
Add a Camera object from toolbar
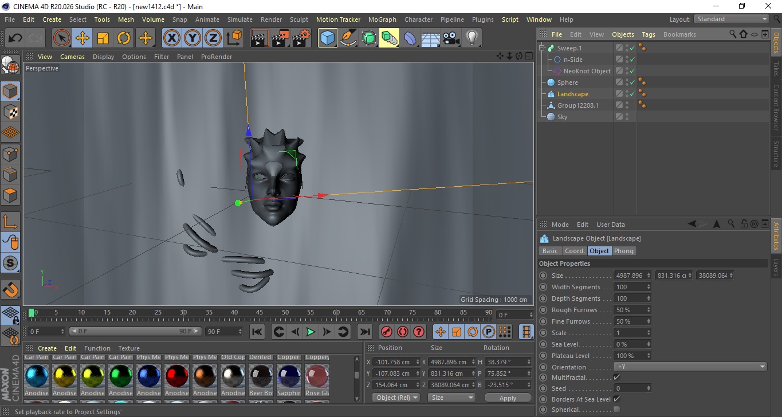pos(451,38)
